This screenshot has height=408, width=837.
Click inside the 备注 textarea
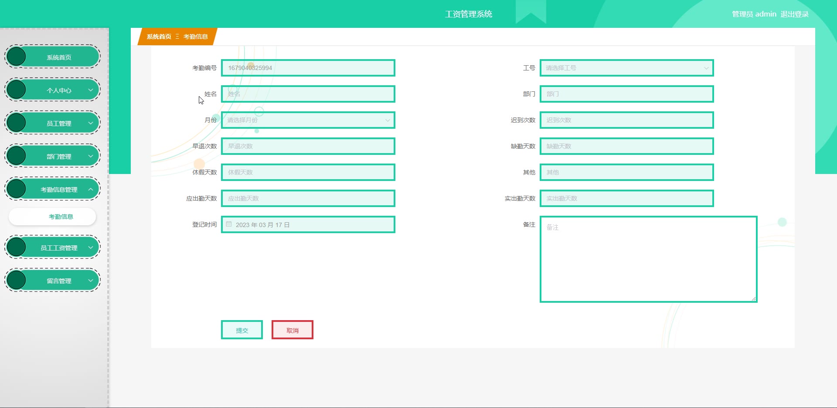[x=648, y=259]
